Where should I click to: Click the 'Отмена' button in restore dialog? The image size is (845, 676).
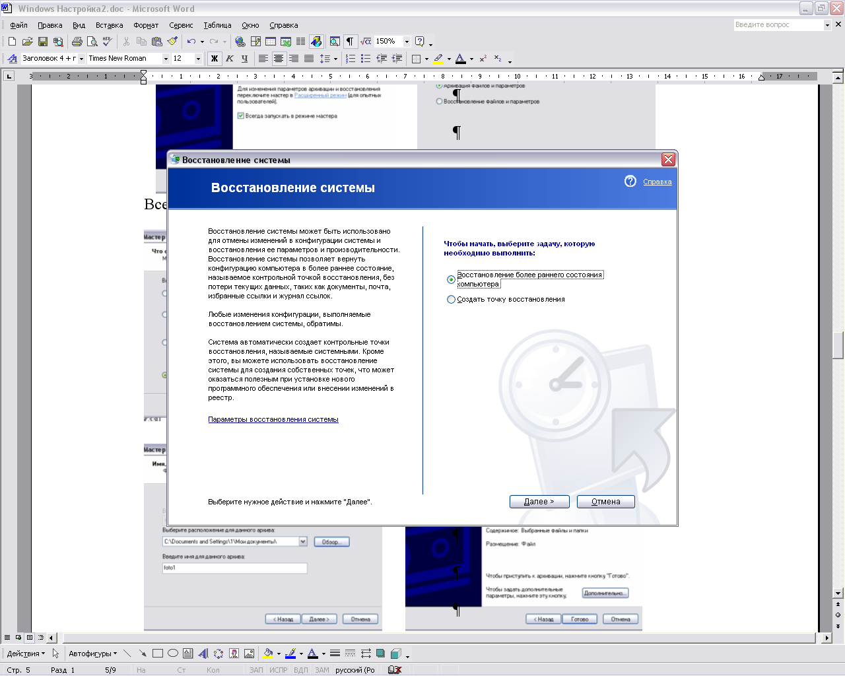pyautogui.click(x=606, y=502)
